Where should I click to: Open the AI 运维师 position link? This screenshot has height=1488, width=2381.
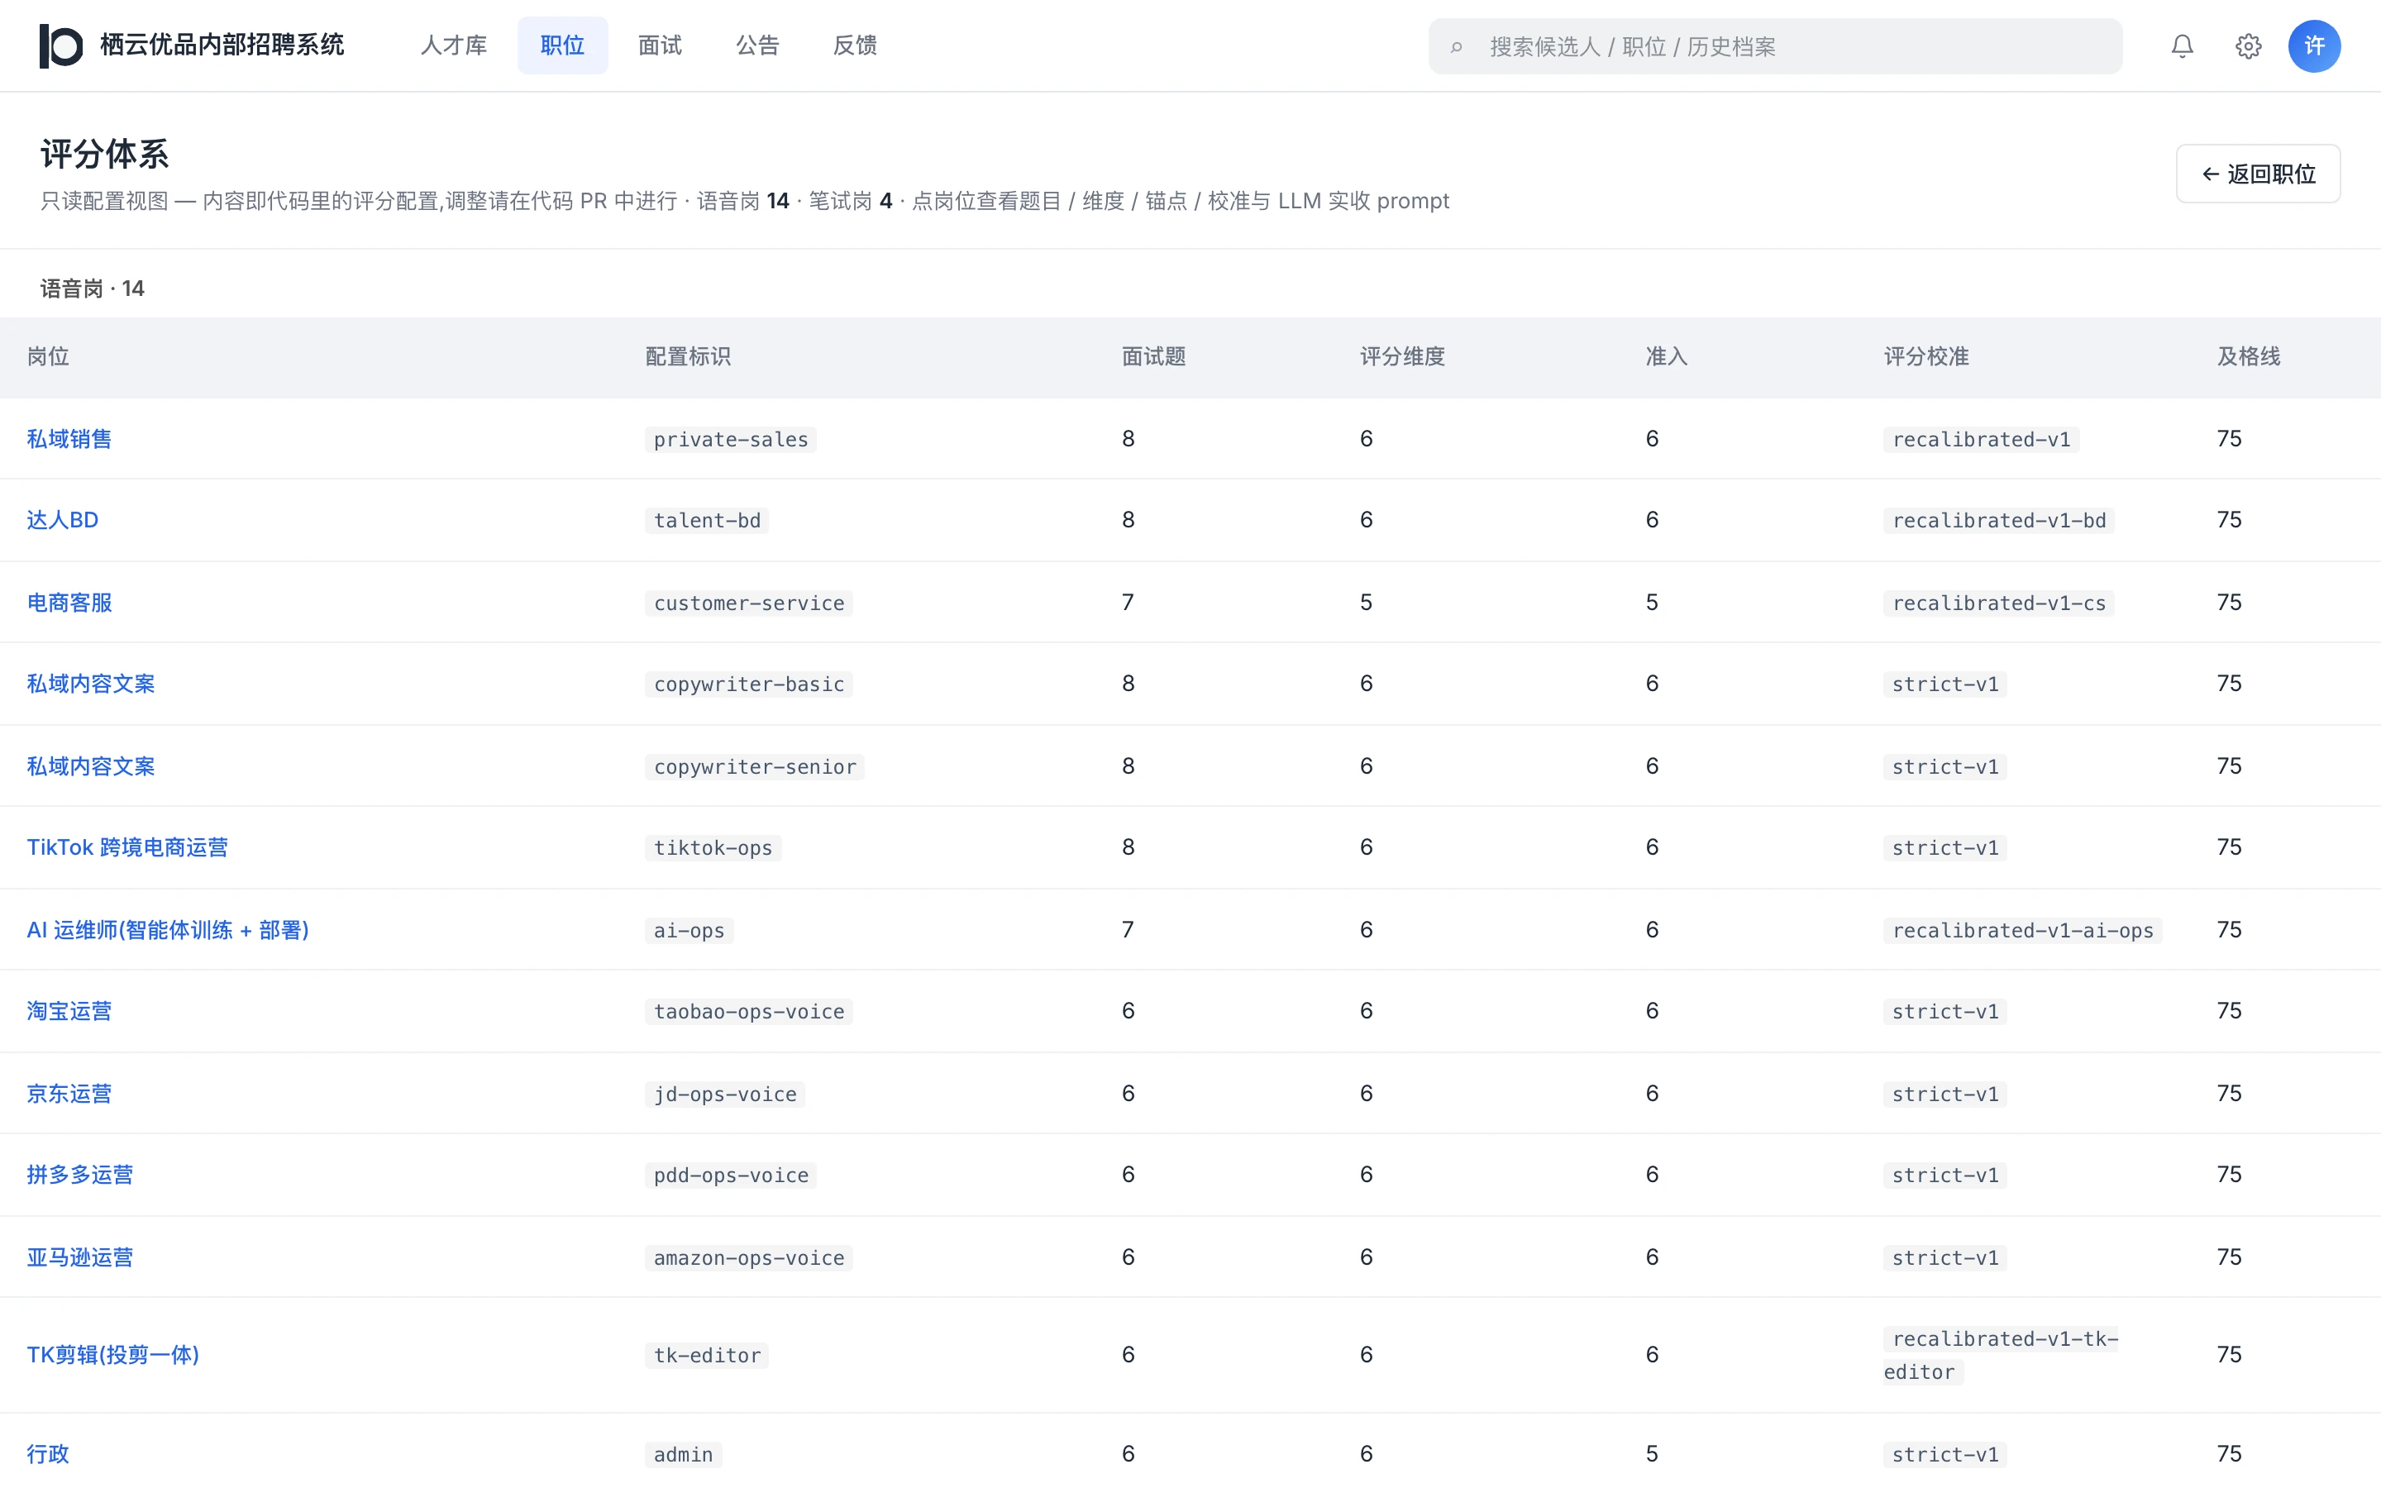169,930
